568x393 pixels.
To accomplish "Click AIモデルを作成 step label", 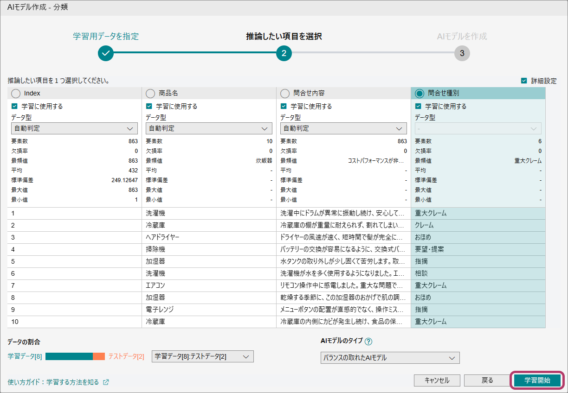I will coord(462,36).
